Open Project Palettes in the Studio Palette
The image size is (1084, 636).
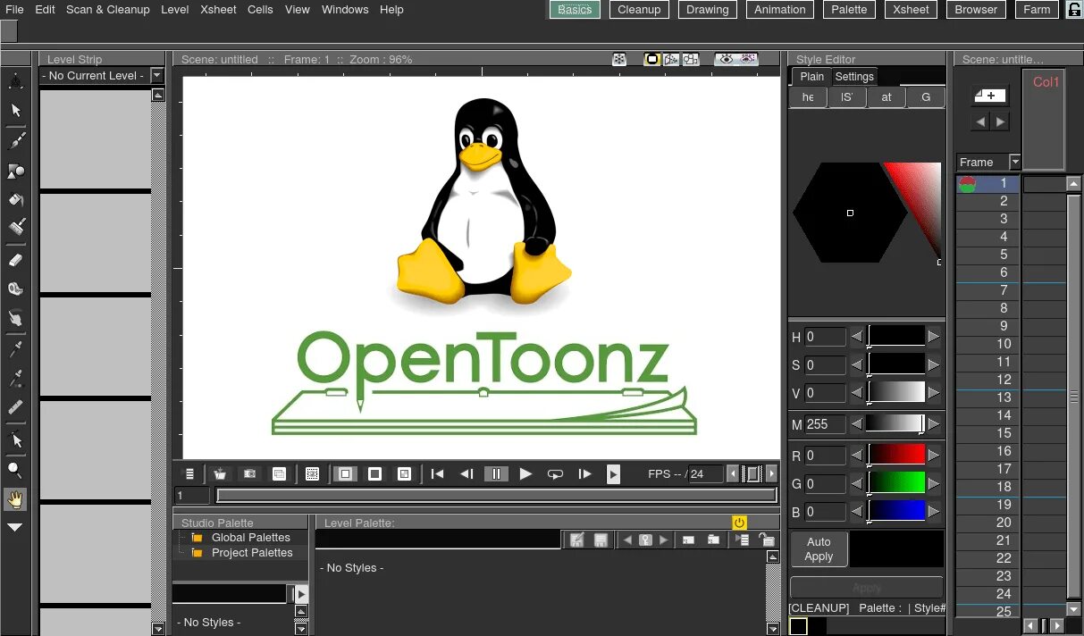(x=251, y=552)
